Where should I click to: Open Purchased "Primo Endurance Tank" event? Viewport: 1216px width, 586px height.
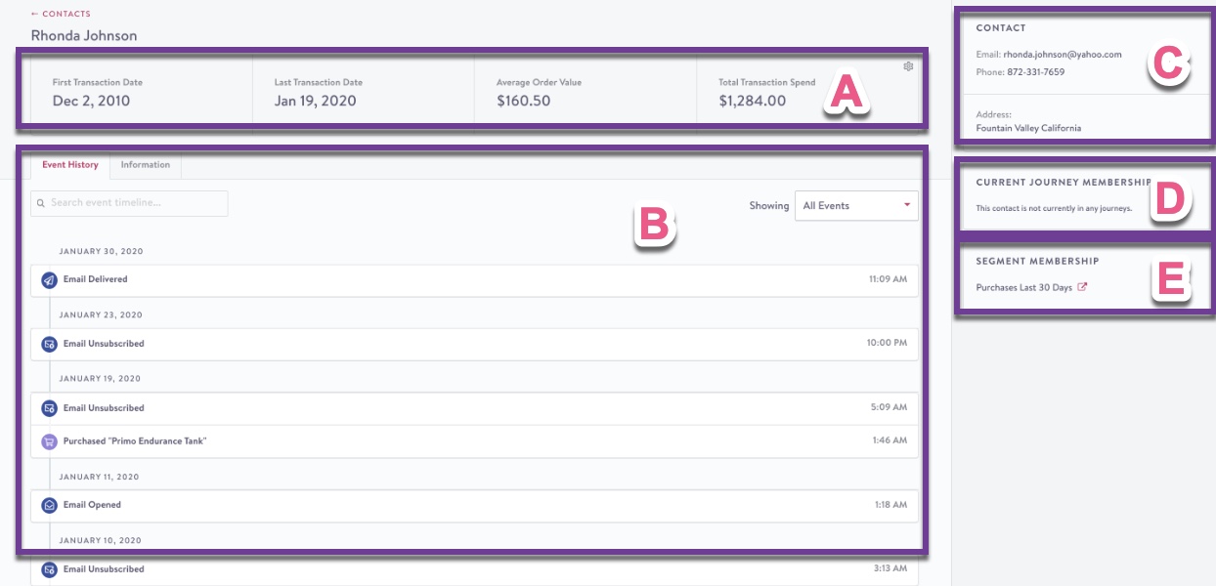tap(474, 441)
